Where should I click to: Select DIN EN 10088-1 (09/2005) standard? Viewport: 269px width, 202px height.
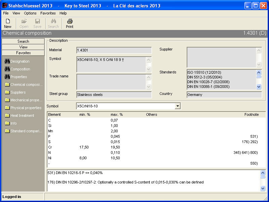pos(208,87)
